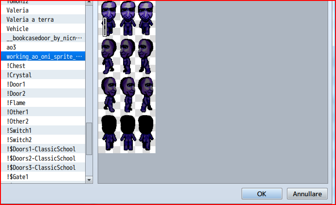
Task: Choose the Vehicle graphic entry
Action: point(43,29)
